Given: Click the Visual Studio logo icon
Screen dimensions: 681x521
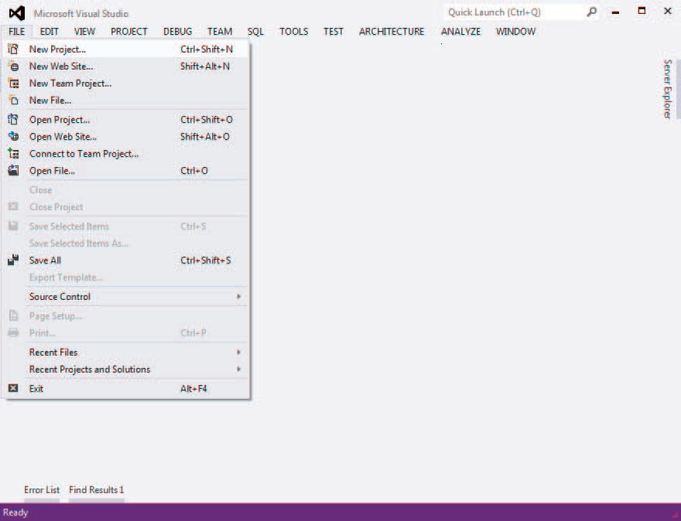Looking at the screenshot, I should tap(16, 13).
